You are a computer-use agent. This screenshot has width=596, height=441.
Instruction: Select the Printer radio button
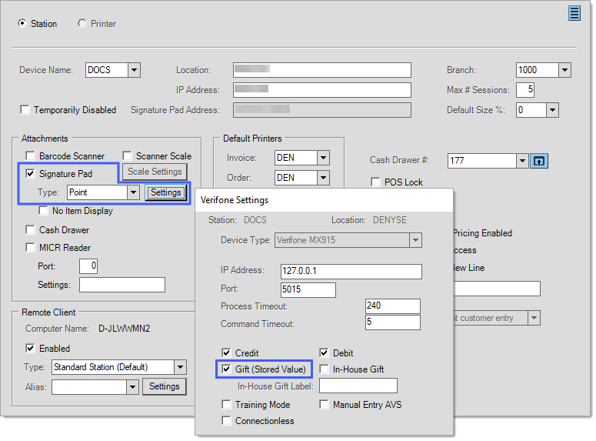click(82, 24)
